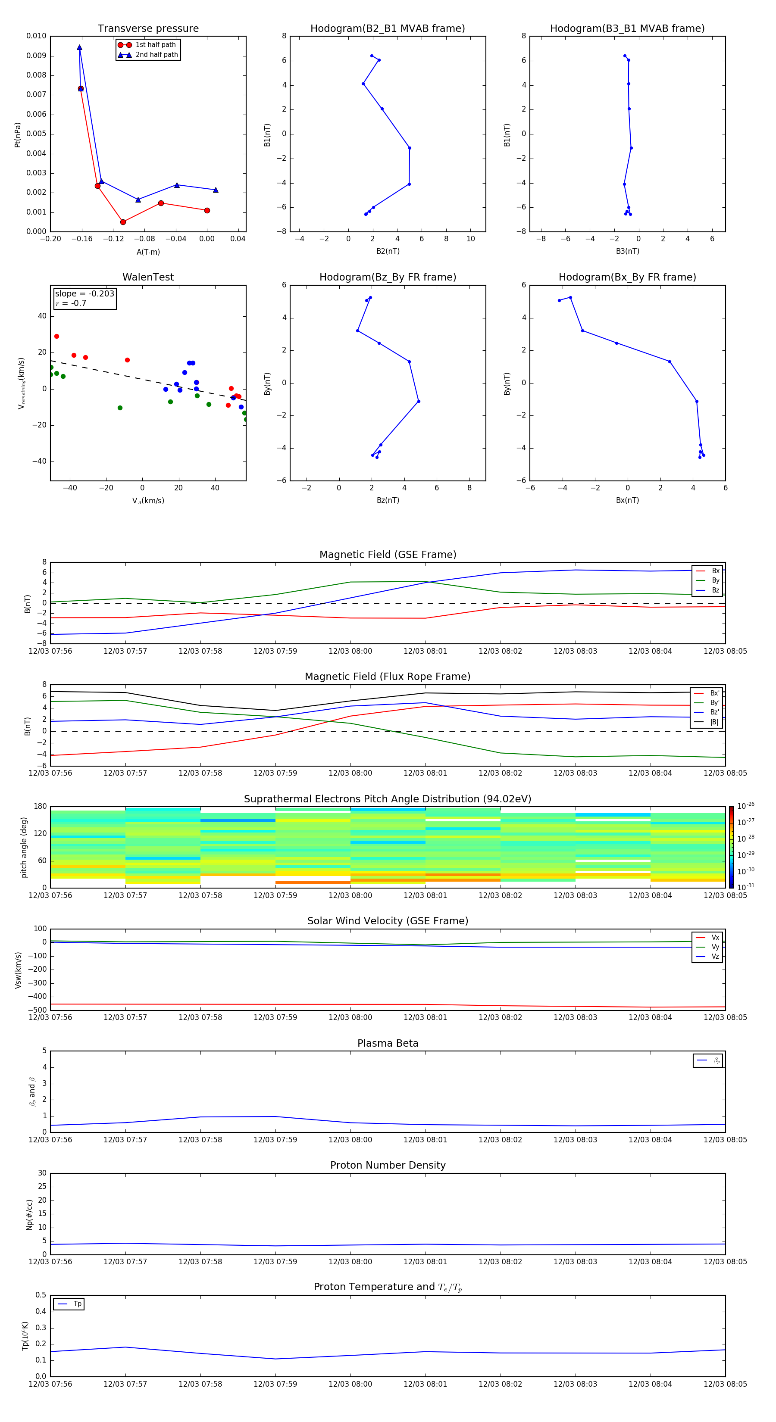Click the 'Transverse pressure' plot title
This screenshot has width=776, height=1422.
click(x=148, y=29)
